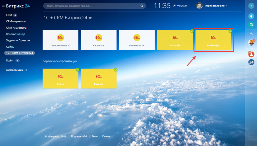Click the Битрикс 24 logo
257x146 pixels.
point(18,6)
